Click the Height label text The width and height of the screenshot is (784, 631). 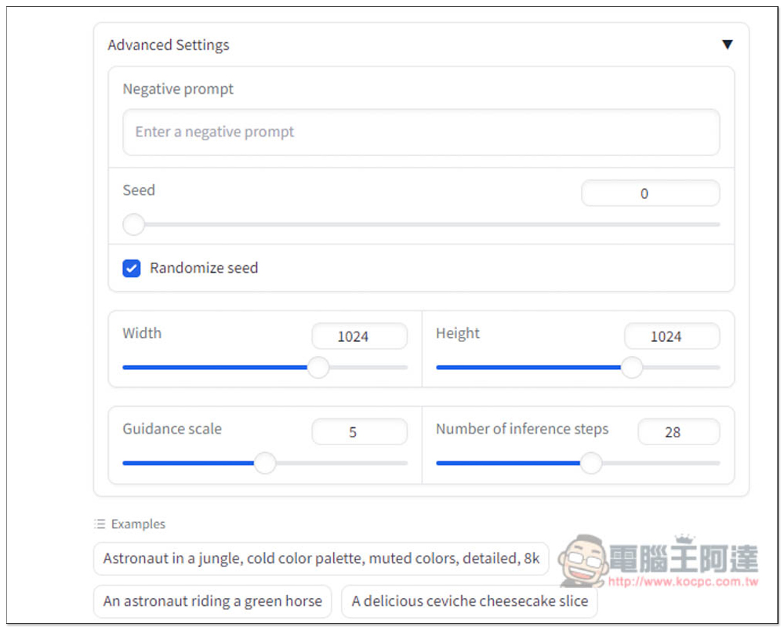point(458,333)
